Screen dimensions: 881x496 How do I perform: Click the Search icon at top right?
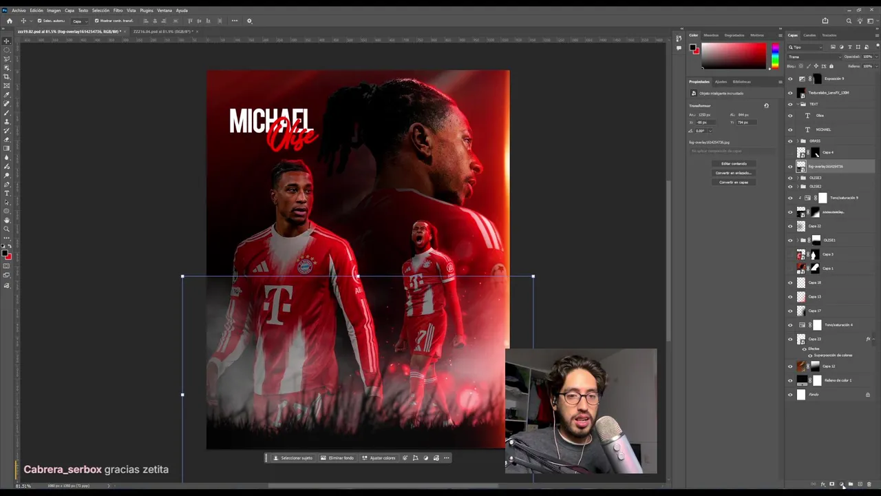tap(849, 21)
